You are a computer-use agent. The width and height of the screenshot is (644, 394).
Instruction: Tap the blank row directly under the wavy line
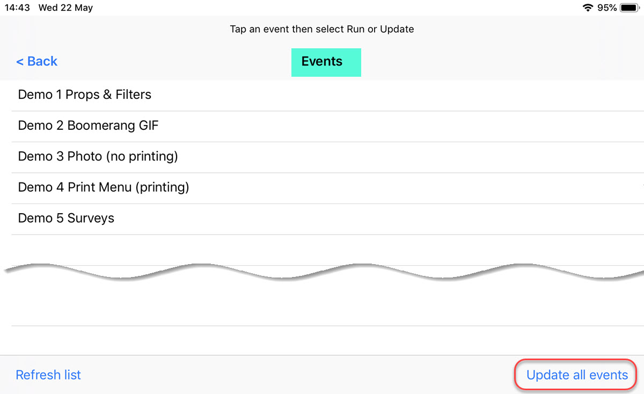point(327,303)
